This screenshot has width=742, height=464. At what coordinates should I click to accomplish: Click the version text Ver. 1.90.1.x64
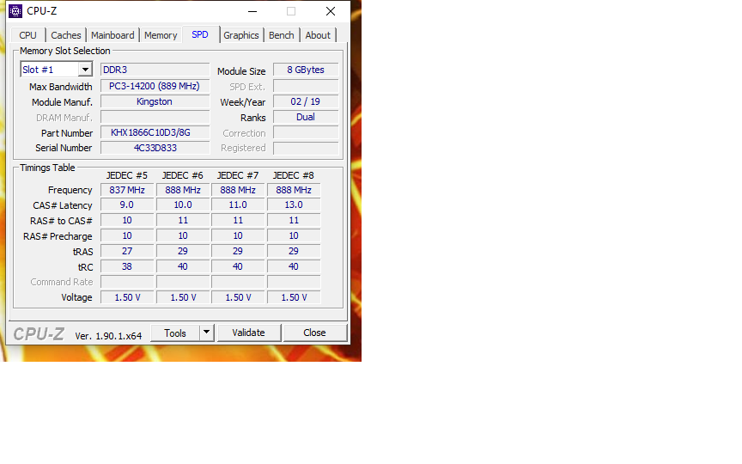108,336
